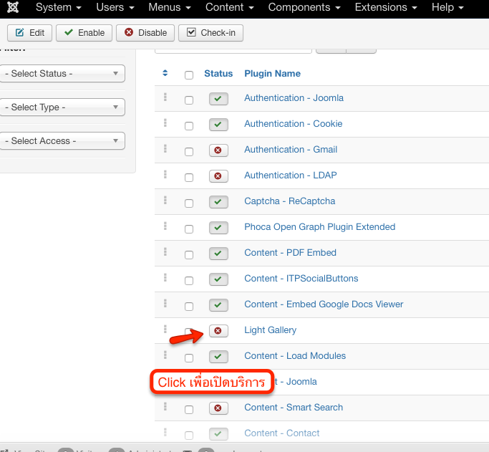Open the Users menu

pos(115,7)
